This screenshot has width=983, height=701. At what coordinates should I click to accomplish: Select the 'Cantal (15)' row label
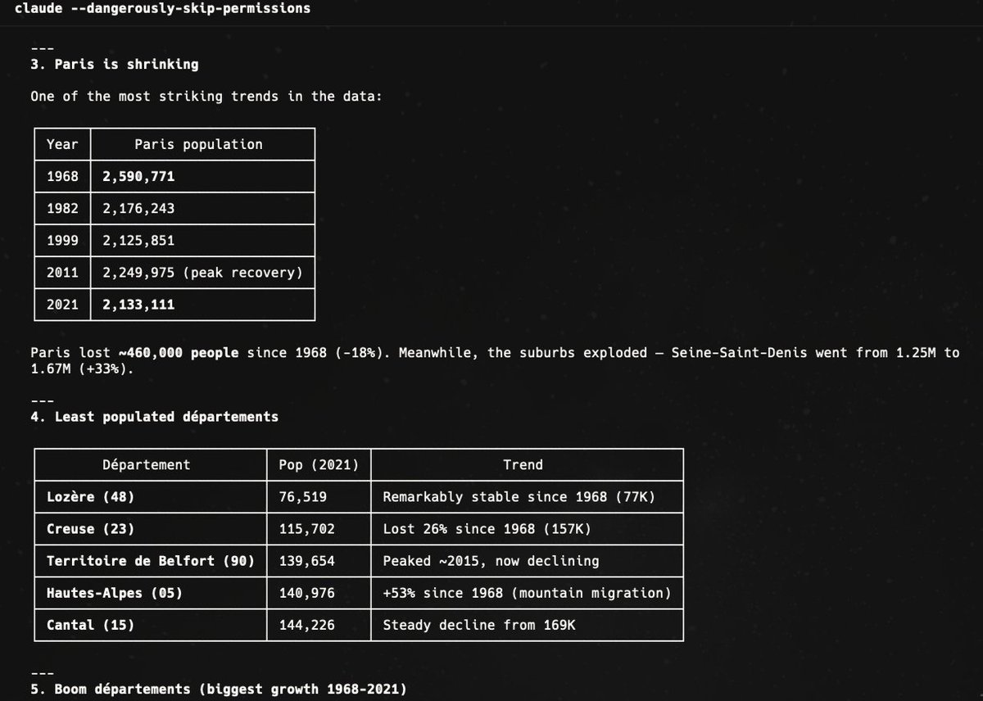(x=90, y=624)
